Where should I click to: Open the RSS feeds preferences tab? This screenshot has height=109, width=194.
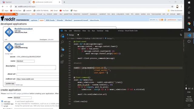50,20
